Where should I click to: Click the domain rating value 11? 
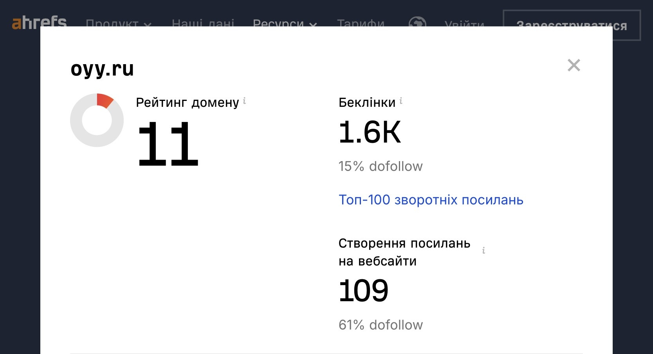pos(168,144)
